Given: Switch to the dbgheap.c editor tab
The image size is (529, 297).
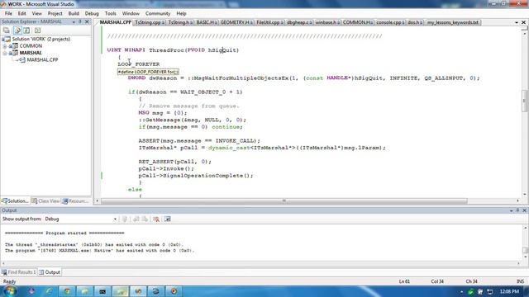Looking at the screenshot, I should pyautogui.click(x=299, y=22).
